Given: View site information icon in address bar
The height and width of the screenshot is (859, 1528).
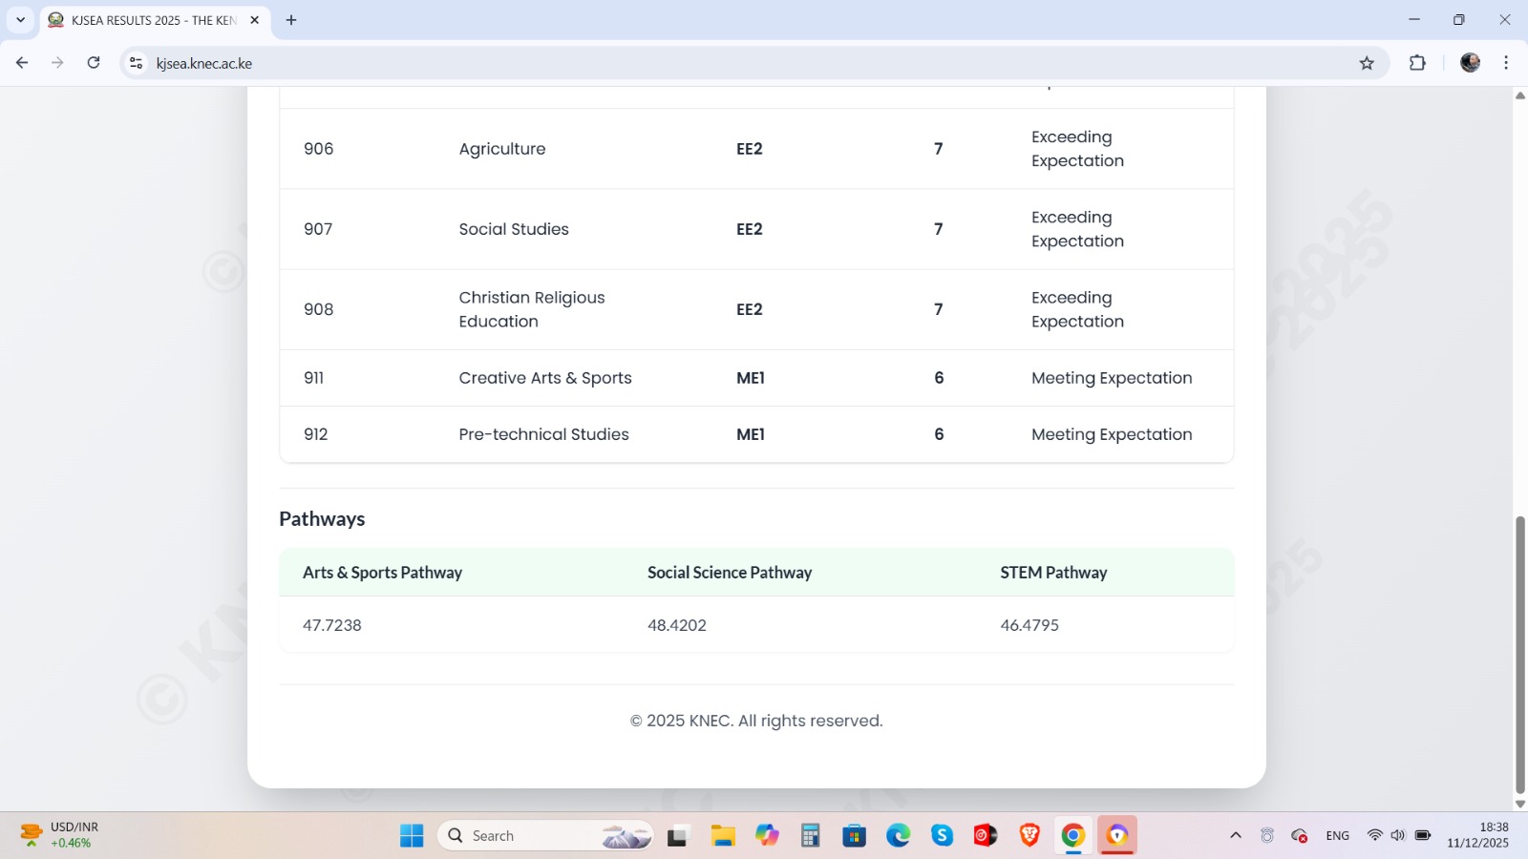Looking at the screenshot, I should (x=137, y=63).
